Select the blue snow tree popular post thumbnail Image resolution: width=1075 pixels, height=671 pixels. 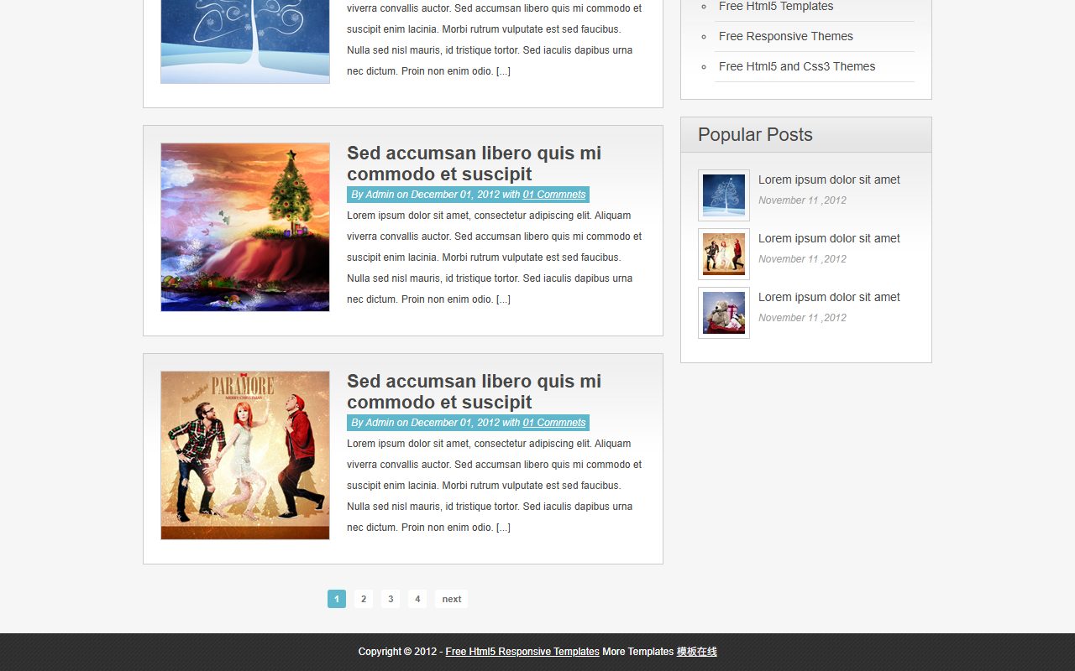pyautogui.click(x=724, y=195)
